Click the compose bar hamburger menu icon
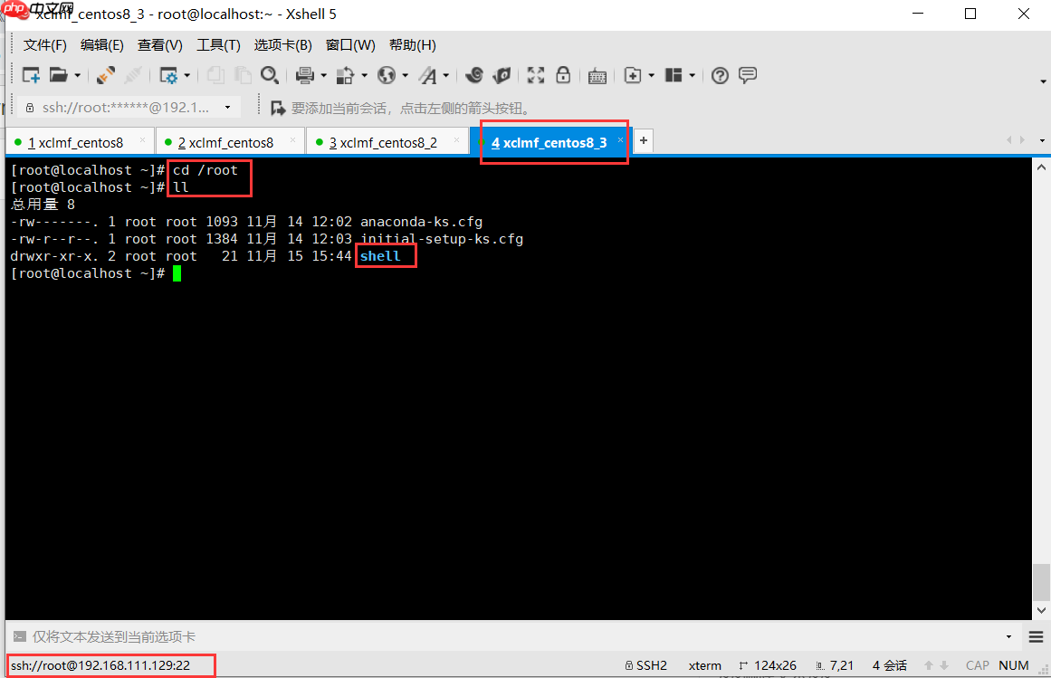 coord(1036,637)
